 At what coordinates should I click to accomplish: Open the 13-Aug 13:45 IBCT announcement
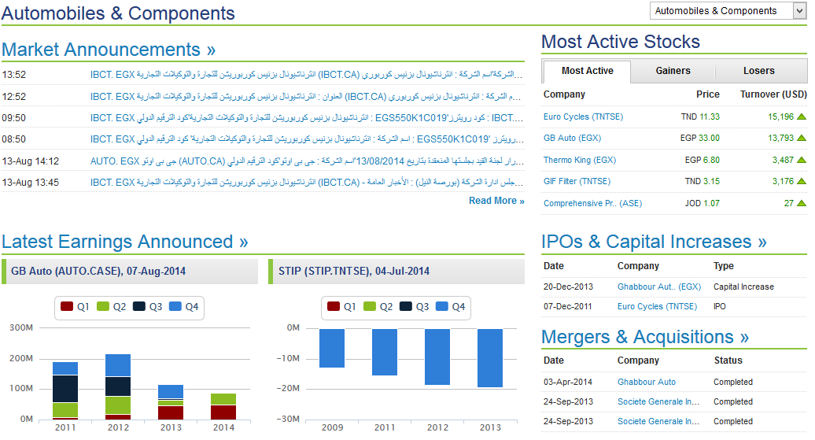[x=306, y=182]
